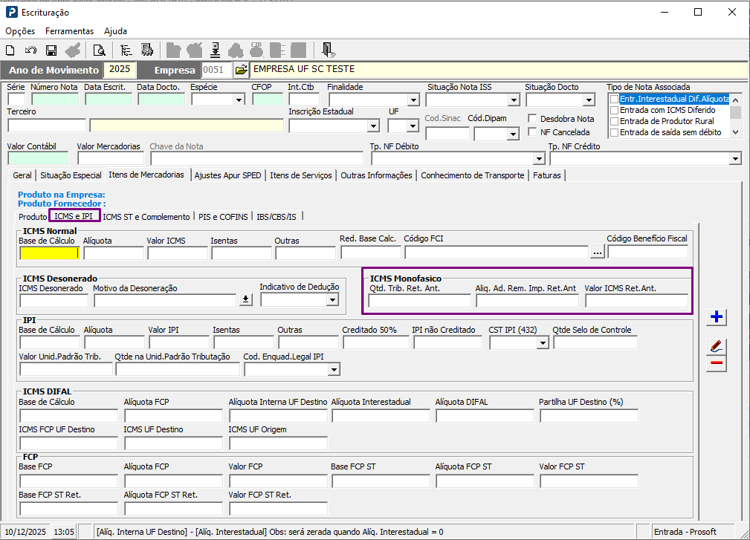The image size is (750, 540).
Task: Select the IBS/CBS/IS sub-tab
Action: click(277, 217)
